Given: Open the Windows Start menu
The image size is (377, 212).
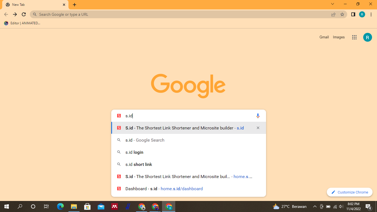Looking at the screenshot, I should coord(7,206).
